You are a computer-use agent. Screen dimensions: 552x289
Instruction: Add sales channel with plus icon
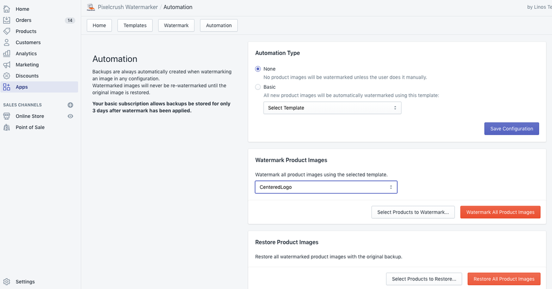70,105
